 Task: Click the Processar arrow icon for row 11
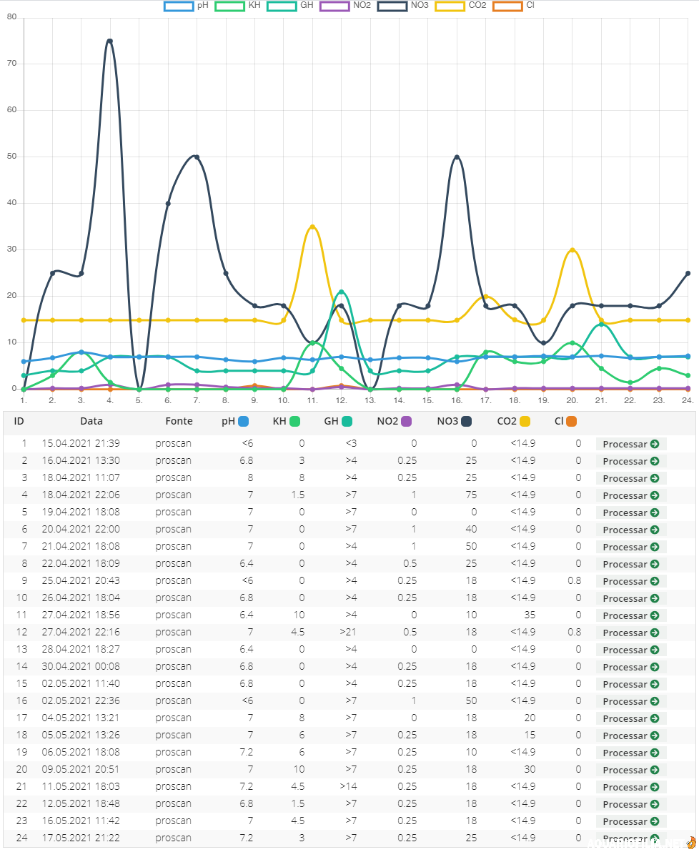pyautogui.click(x=654, y=615)
